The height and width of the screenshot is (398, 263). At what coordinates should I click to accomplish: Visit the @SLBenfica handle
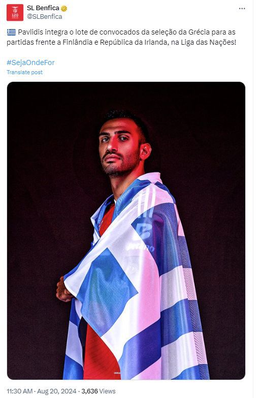tap(44, 16)
